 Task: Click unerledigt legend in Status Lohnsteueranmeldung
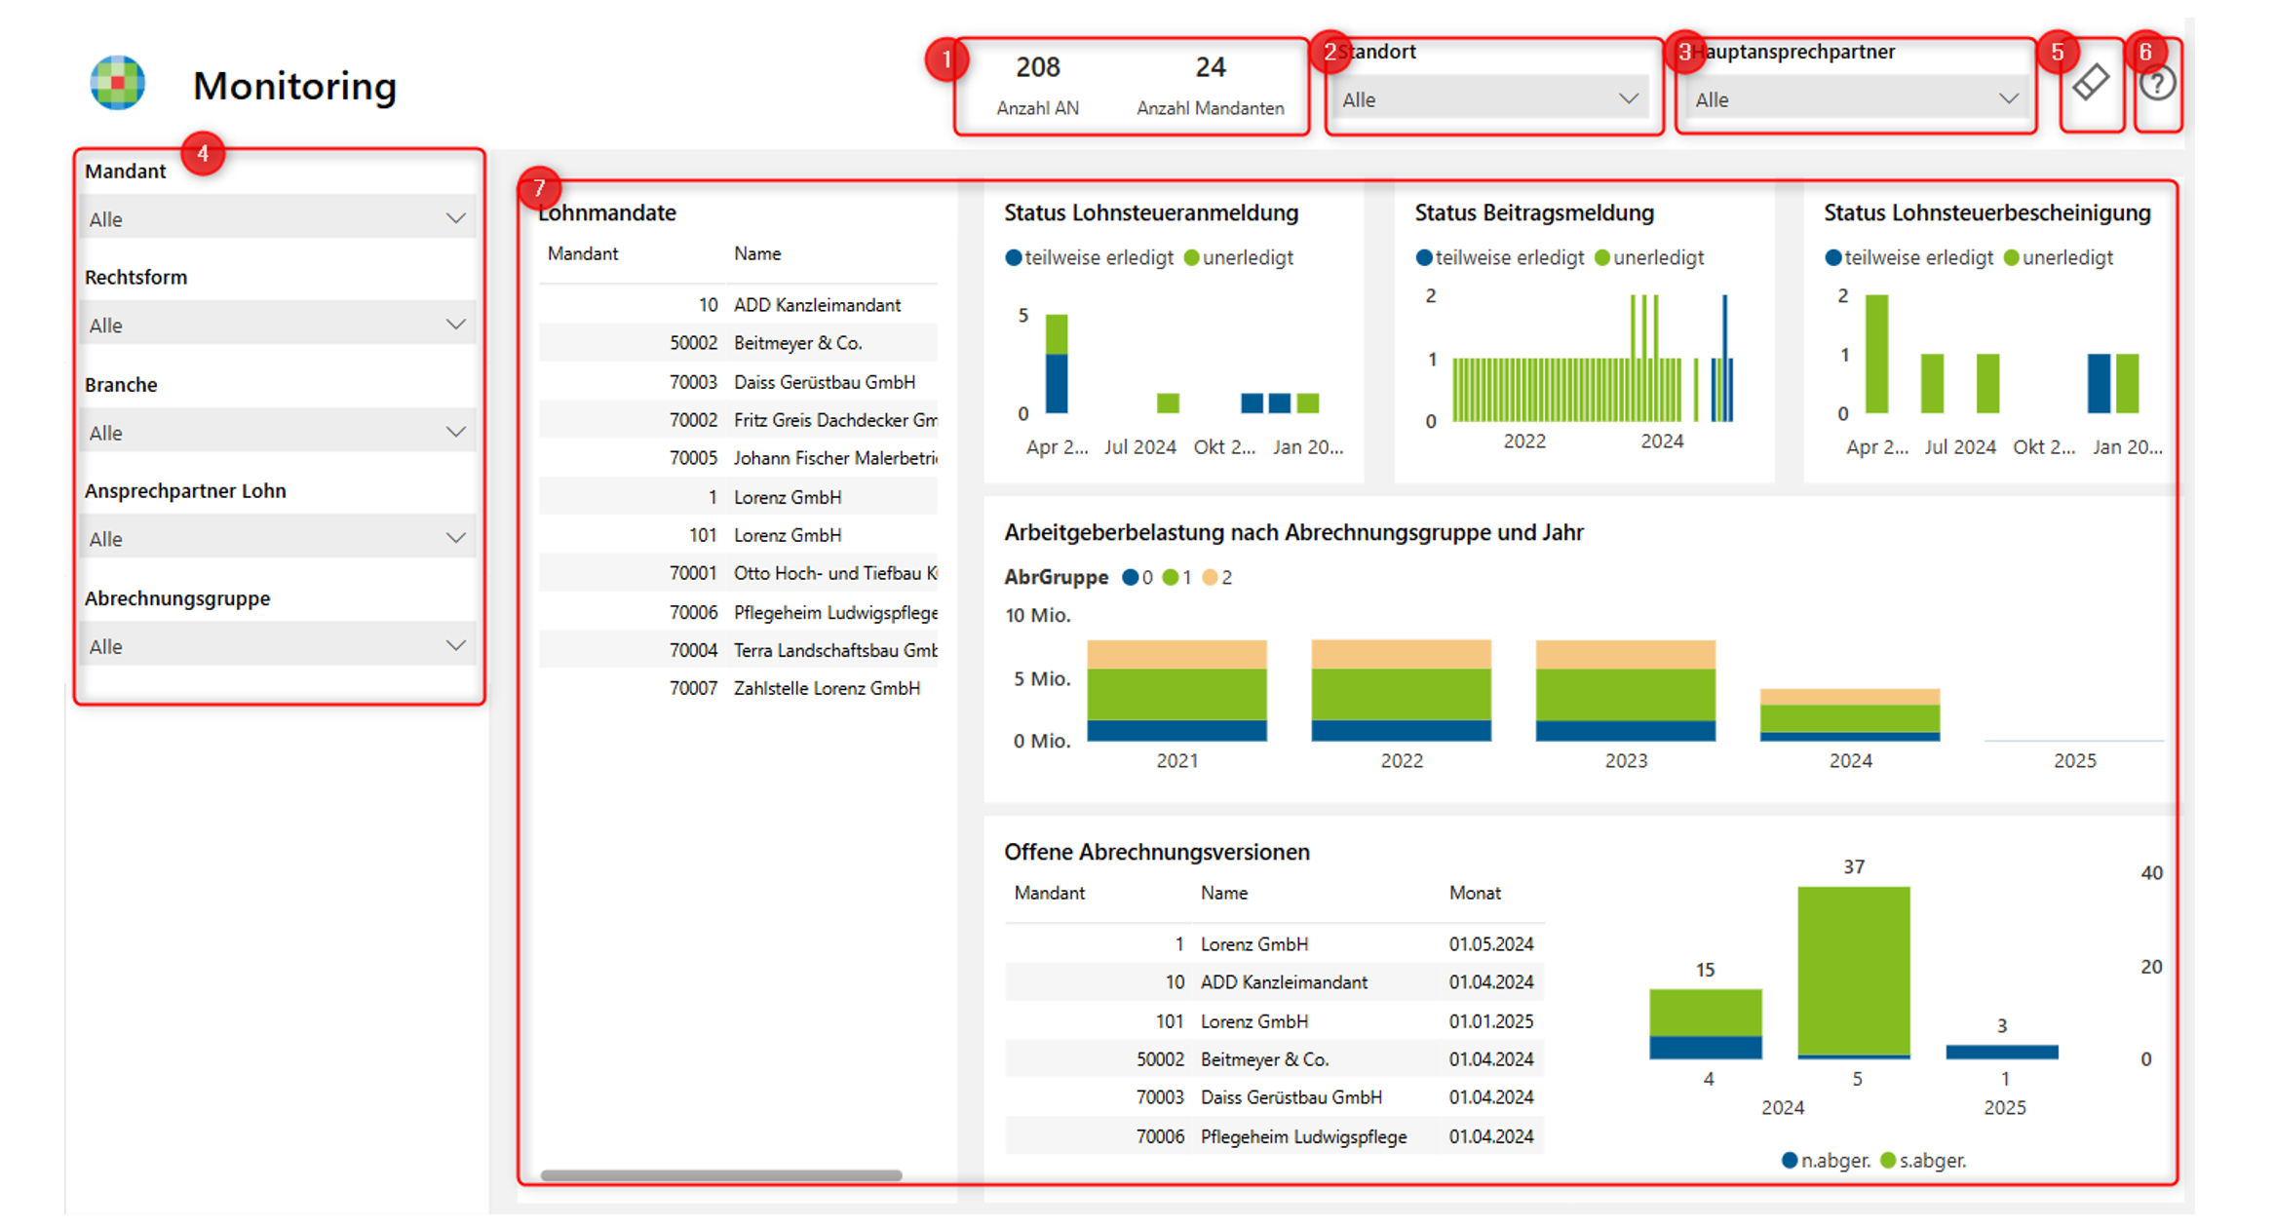pos(1239,257)
